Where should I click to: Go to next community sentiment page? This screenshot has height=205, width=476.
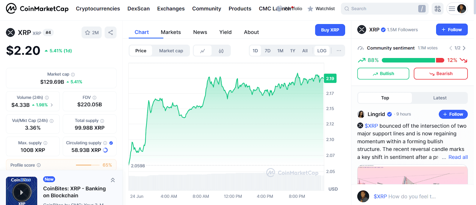point(464,48)
